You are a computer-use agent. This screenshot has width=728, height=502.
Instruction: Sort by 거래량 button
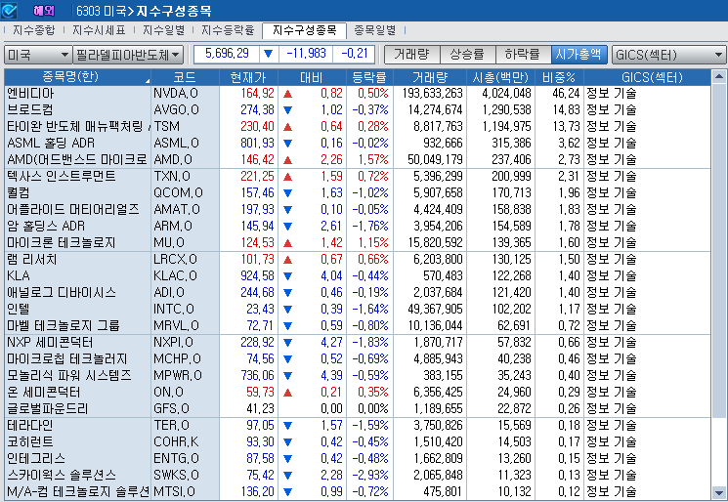pos(411,55)
